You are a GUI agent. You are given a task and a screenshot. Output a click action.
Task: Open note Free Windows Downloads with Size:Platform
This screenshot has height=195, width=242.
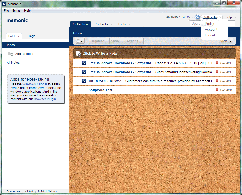tap(155, 72)
